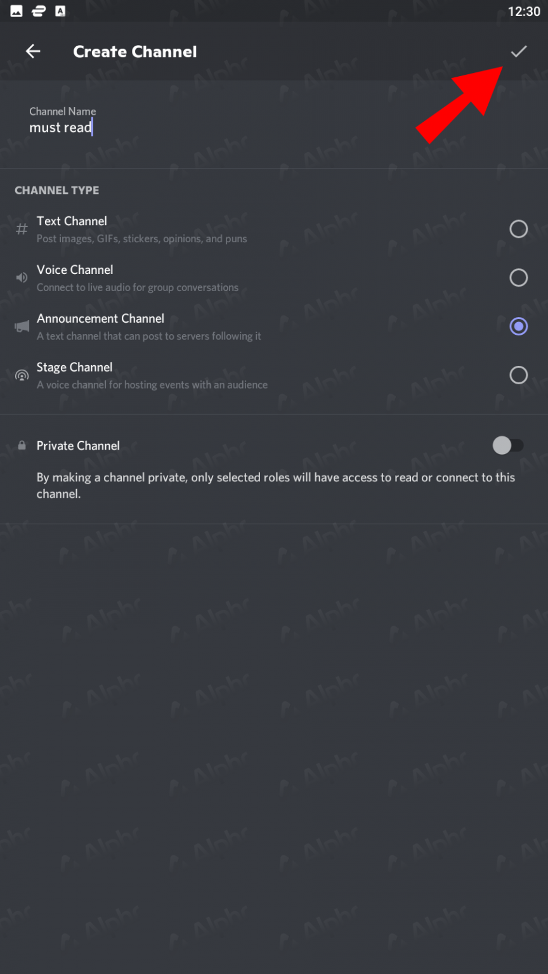This screenshot has width=548, height=974.
Task: Click the gallery icon in the status bar
Action: [16, 10]
